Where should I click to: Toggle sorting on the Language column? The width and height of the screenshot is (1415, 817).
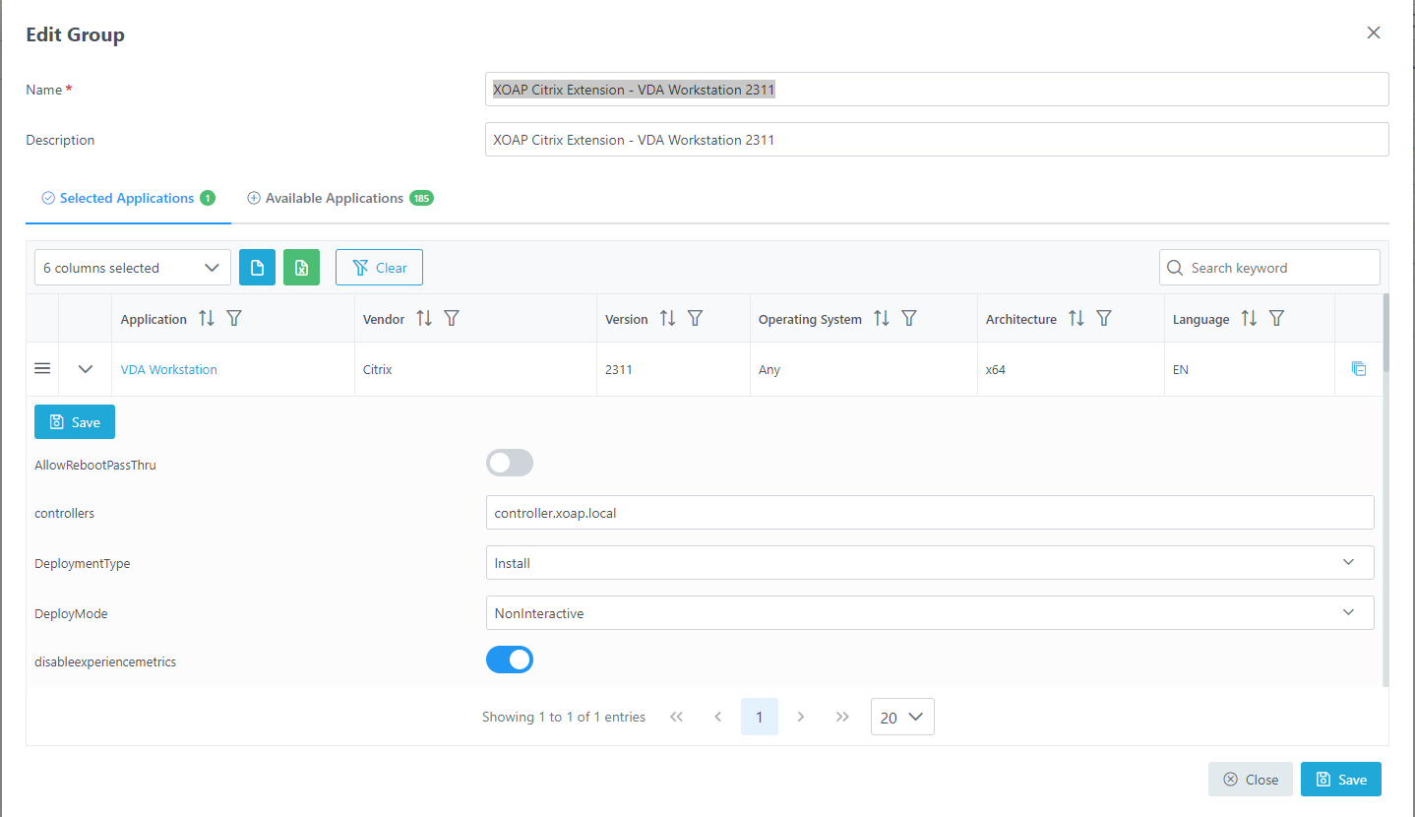click(x=1247, y=318)
